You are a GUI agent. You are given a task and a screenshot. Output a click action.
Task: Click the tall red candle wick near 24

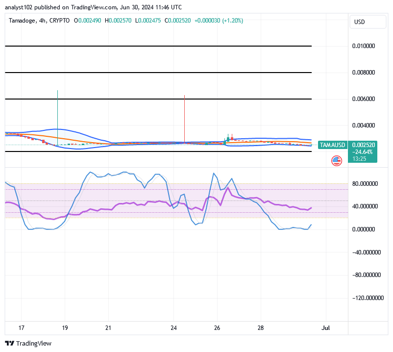[x=184, y=119]
